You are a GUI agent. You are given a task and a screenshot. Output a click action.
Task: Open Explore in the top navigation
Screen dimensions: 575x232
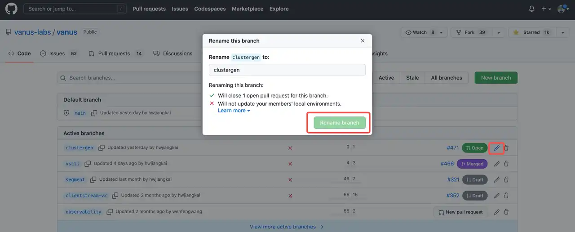pos(279,9)
